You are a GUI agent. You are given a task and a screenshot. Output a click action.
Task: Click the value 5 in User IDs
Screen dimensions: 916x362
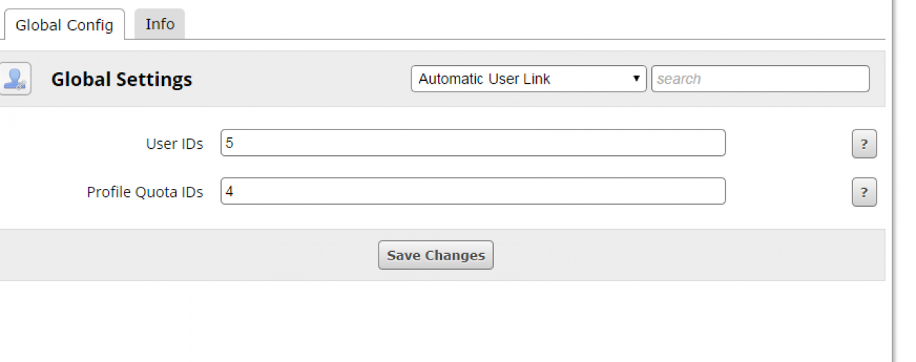(230, 143)
